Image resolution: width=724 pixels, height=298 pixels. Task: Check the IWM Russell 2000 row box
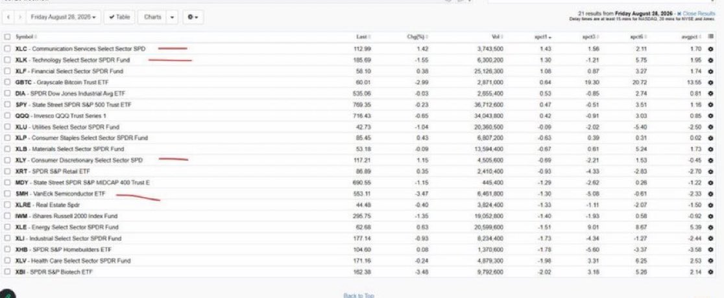click(x=7, y=216)
